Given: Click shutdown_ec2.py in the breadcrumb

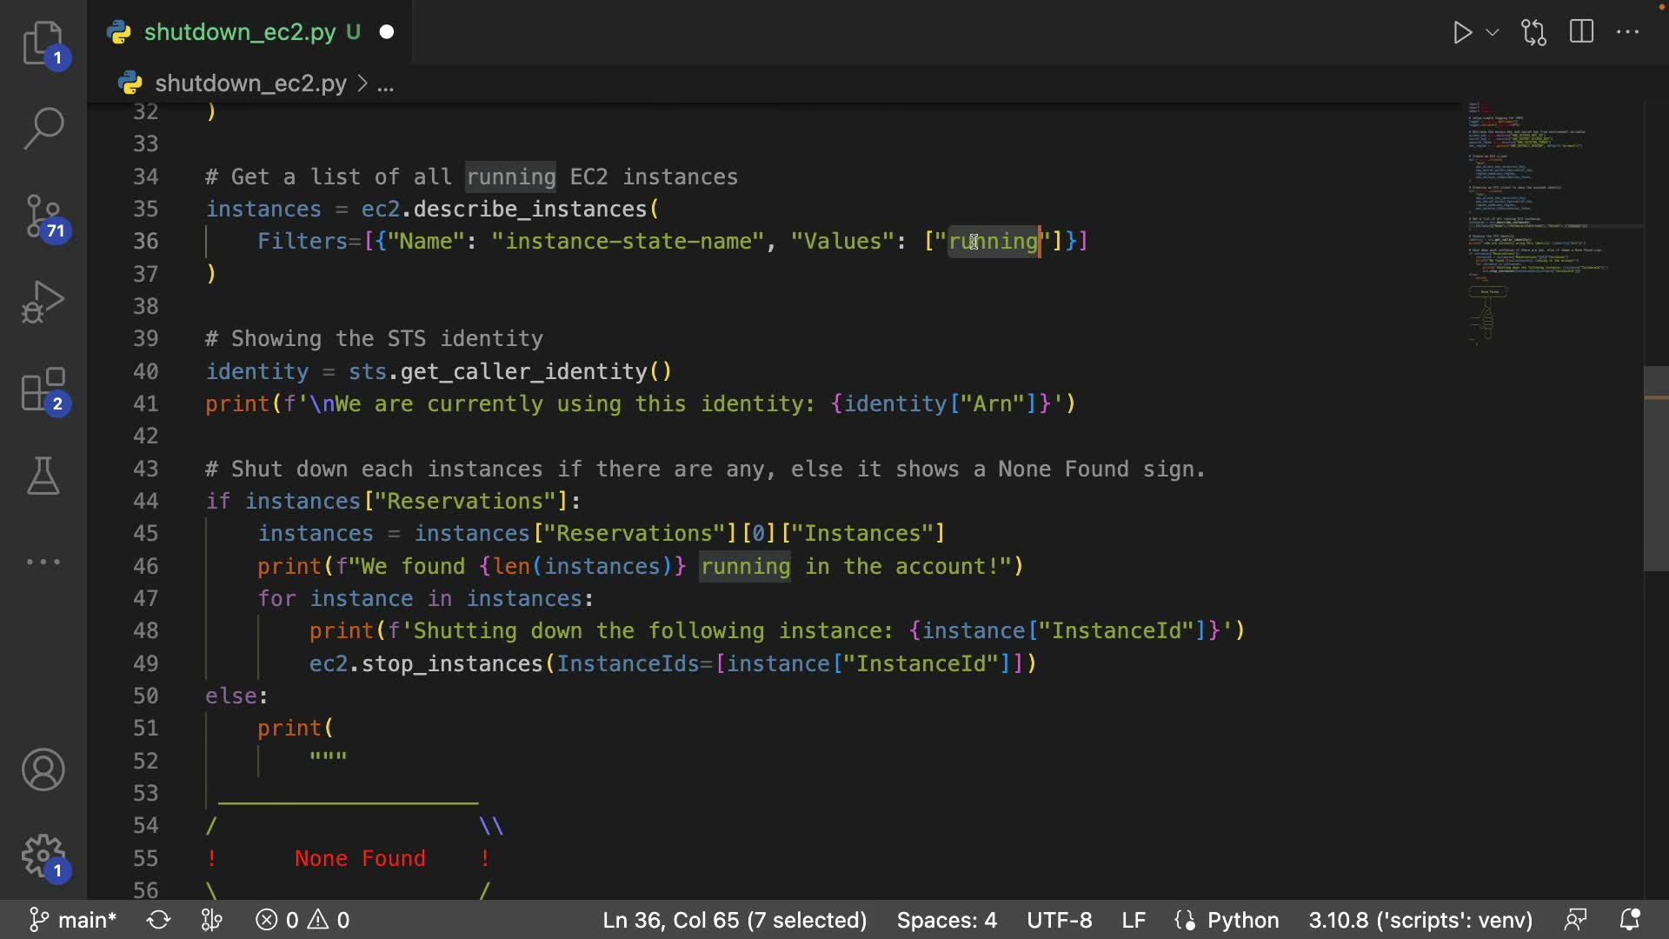Looking at the screenshot, I should [x=250, y=83].
